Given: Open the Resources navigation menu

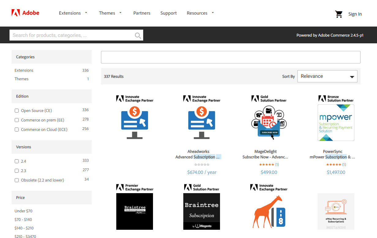Looking at the screenshot, I should point(197,13).
